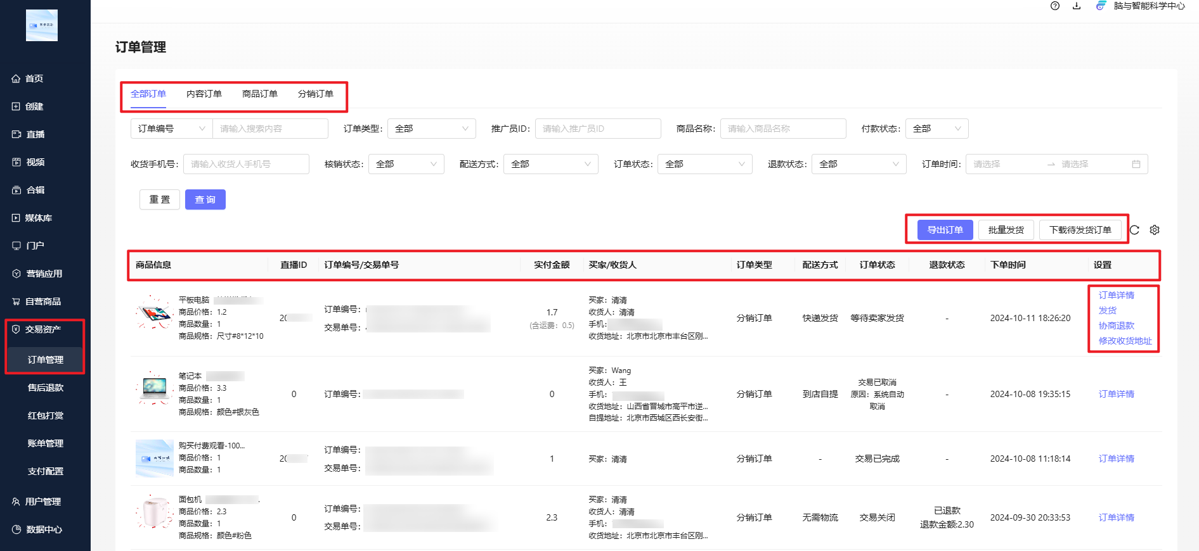Switch to the 内容订单 tab

pyautogui.click(x=204, y=94)
